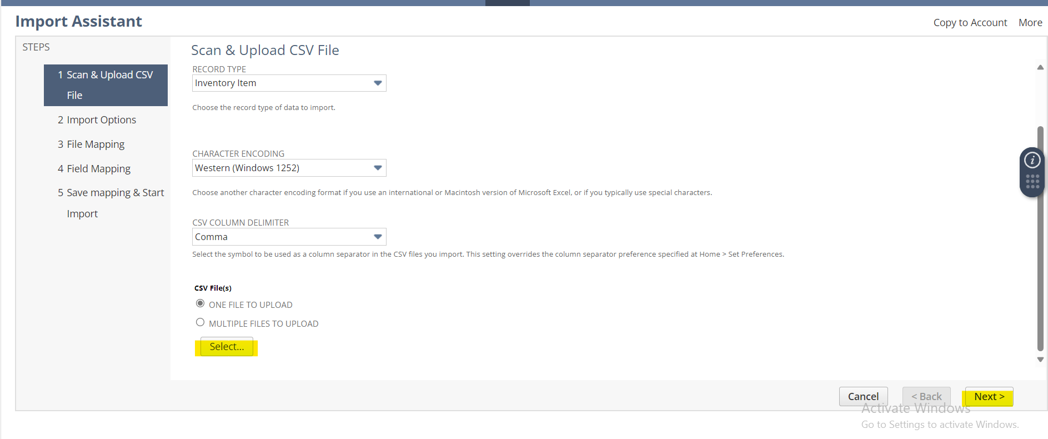
Task: Click the Select... file button
Action: (227, 346)
